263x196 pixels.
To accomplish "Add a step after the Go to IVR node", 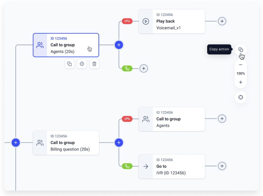I will (x=222, y=166).
